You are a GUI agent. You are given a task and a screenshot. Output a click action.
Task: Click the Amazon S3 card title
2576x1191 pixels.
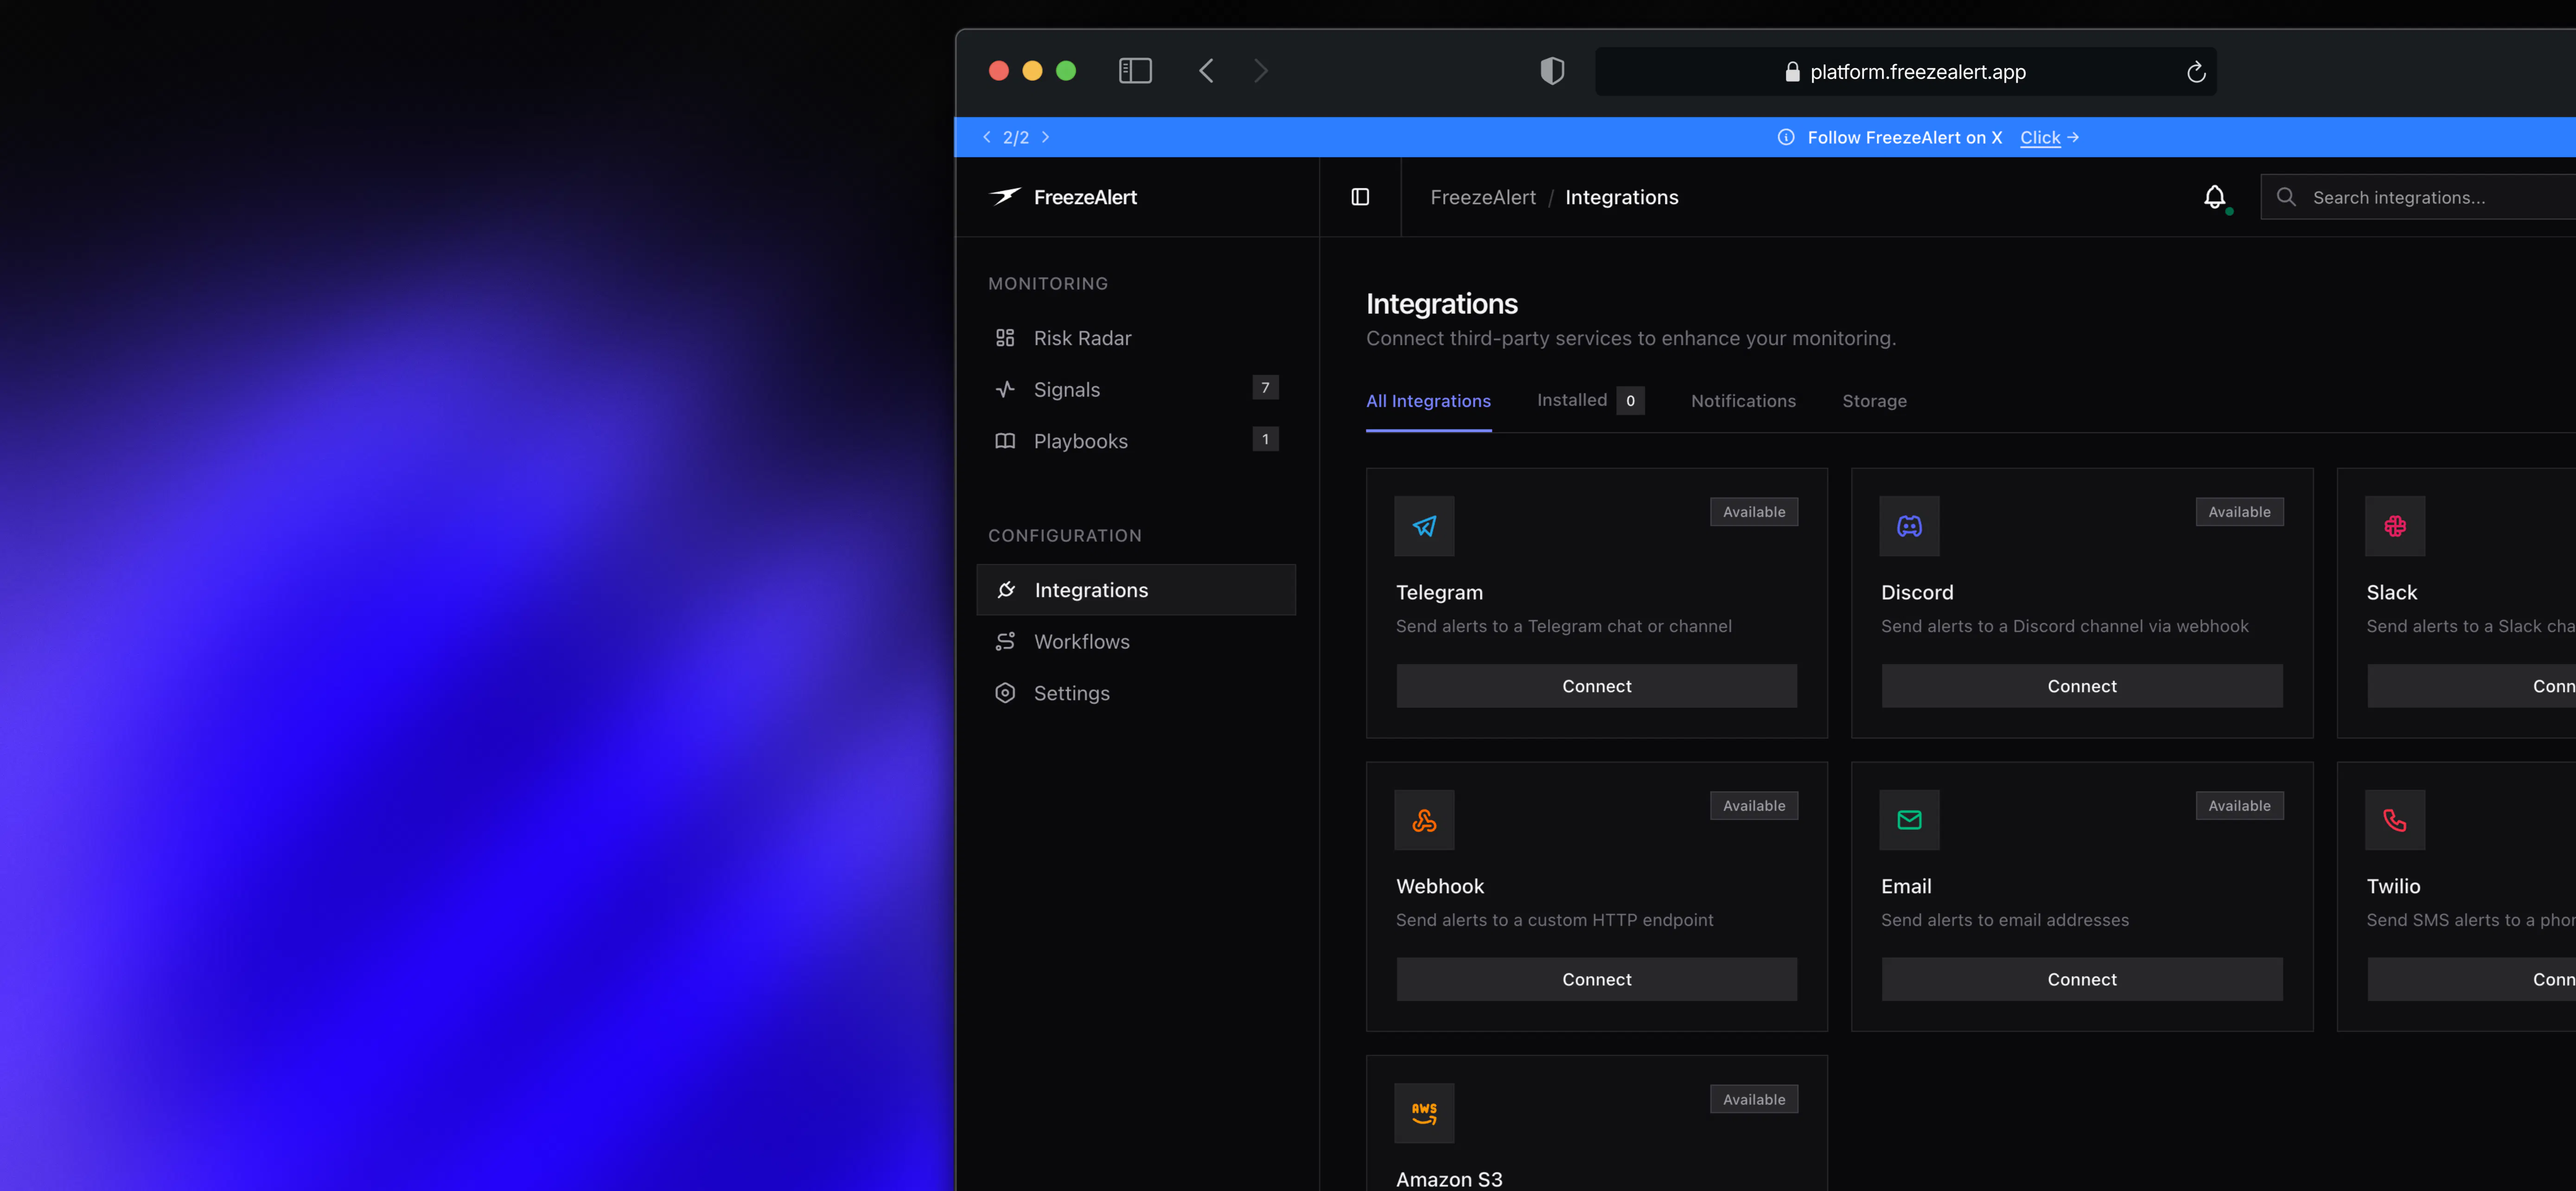pos(1449,1179)
